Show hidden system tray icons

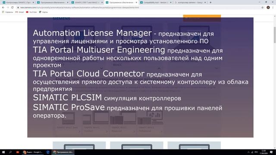click(x=248, y=152)
